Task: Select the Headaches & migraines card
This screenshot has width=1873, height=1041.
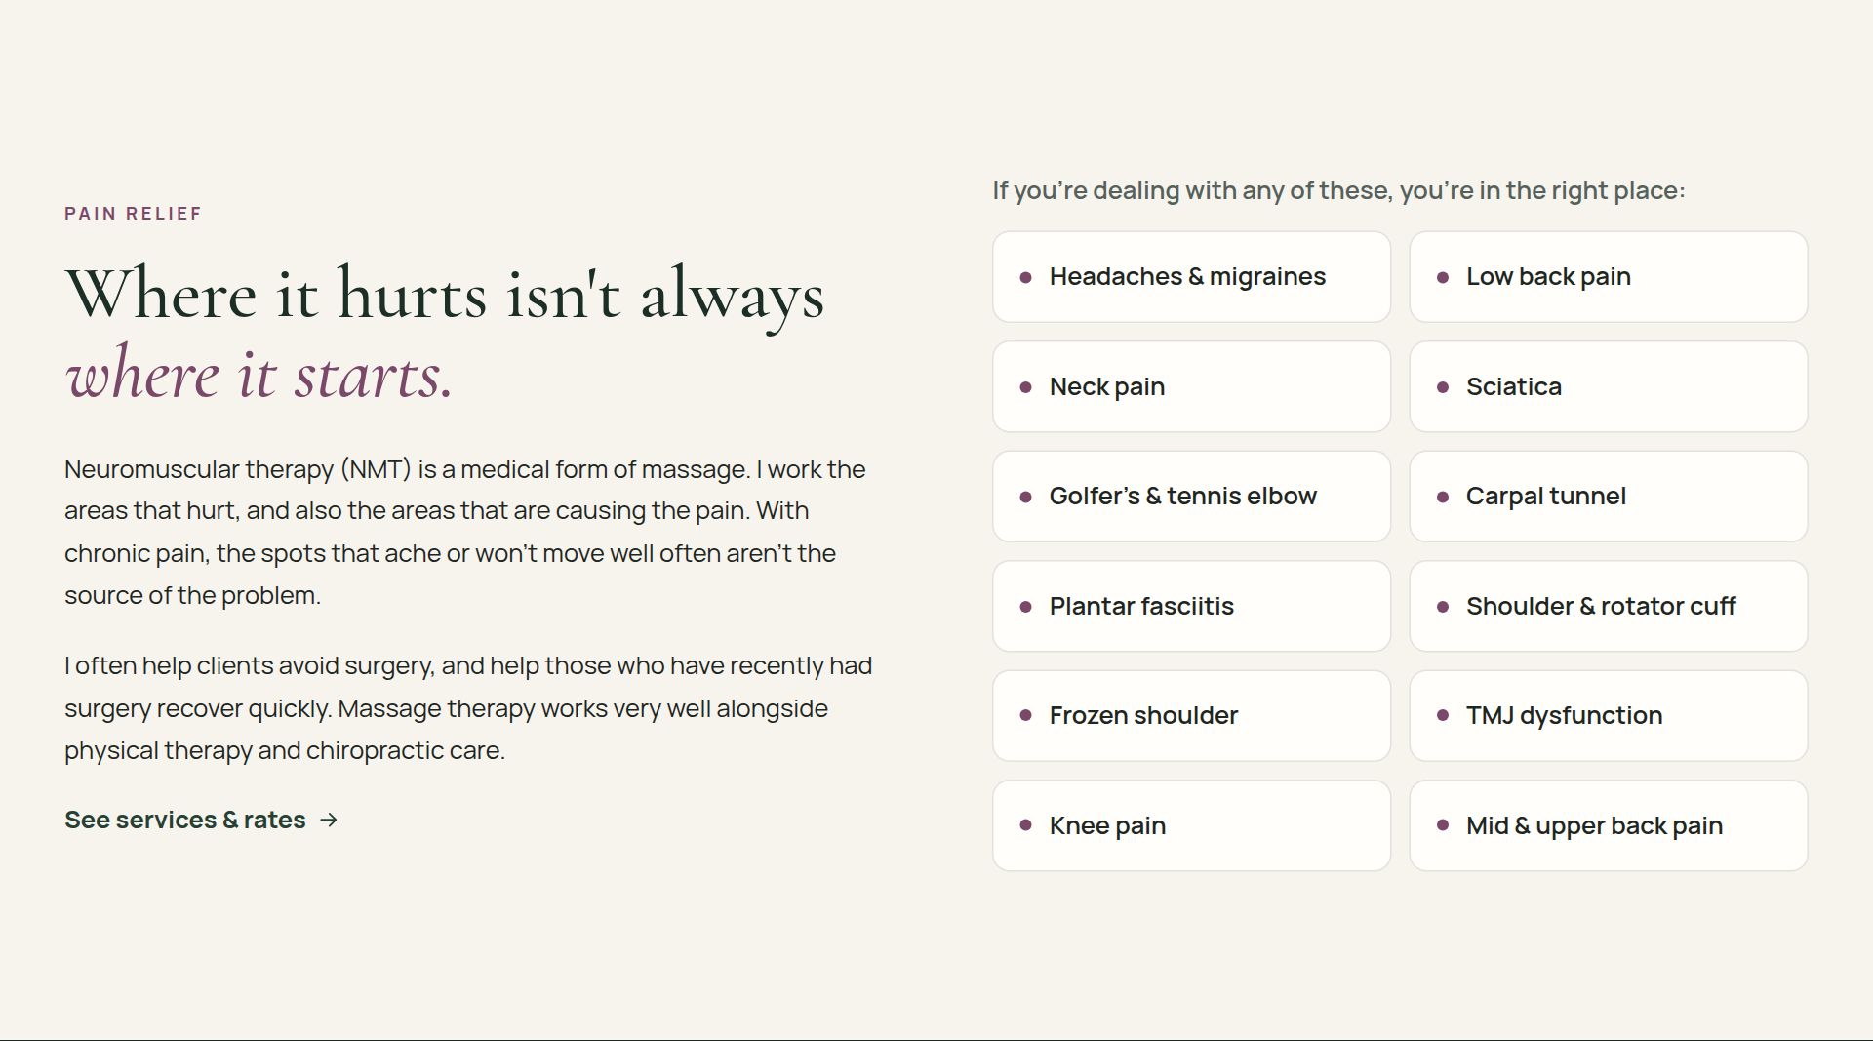Action: click(1191, 277)
